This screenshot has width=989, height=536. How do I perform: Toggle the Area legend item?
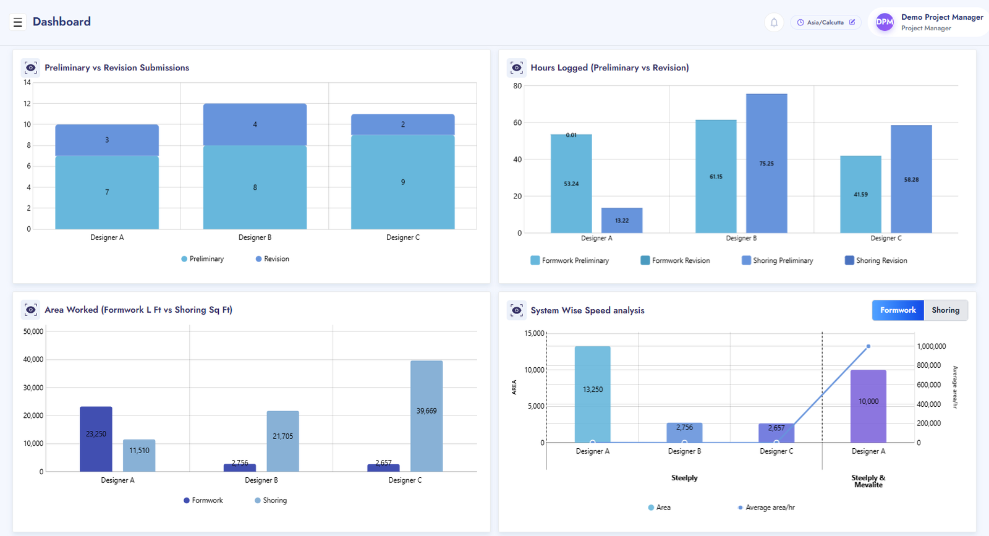pyautogui.click(x=659, y=508)
